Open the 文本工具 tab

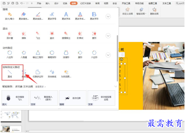(167, 3)
